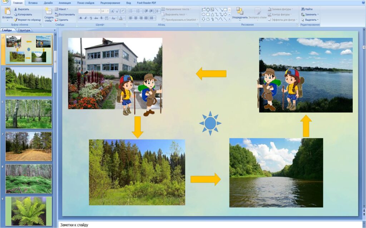
Task: Toggle underline Ч formatting
Action: tap(91, 18)
